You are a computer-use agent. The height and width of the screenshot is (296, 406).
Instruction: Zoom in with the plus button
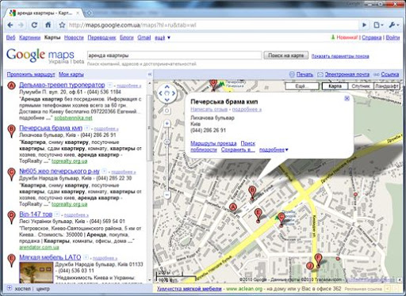167,123
